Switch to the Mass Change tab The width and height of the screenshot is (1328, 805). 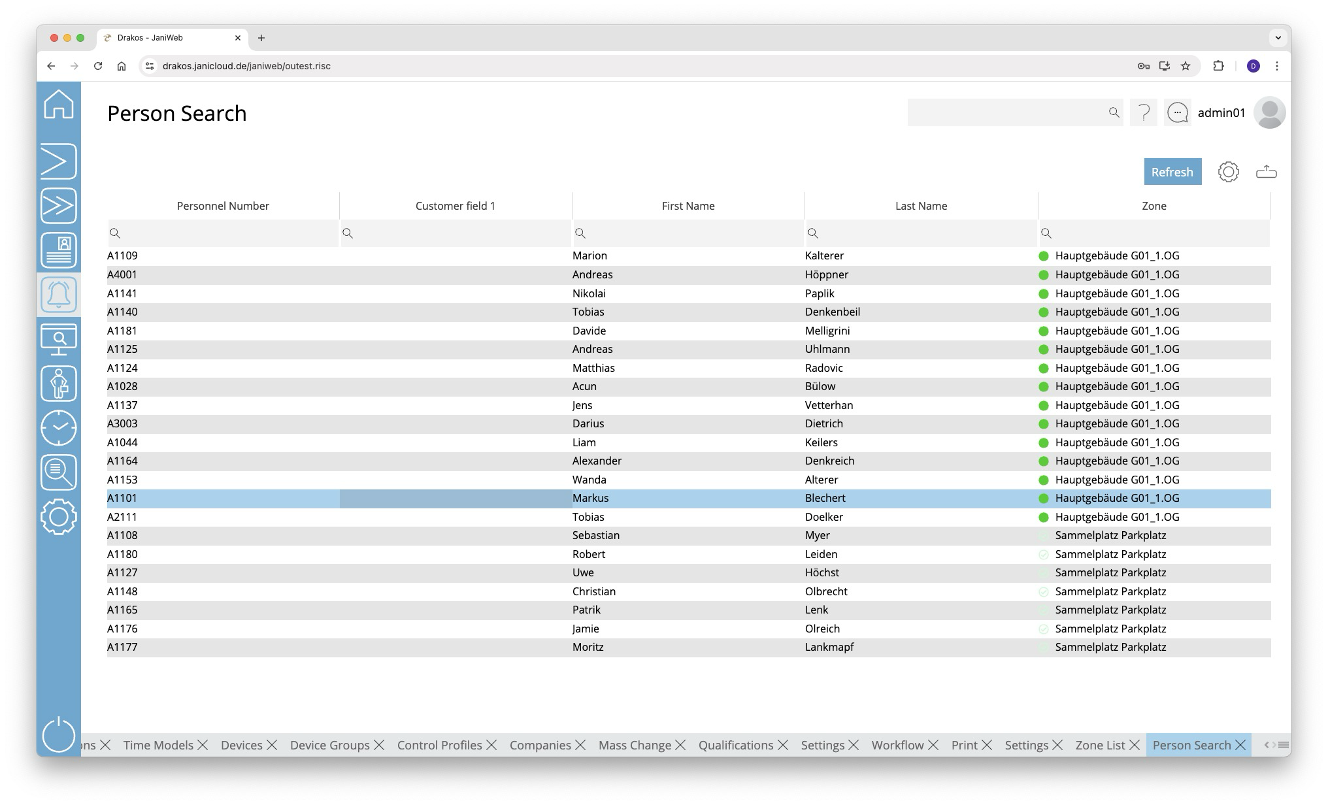634,745
